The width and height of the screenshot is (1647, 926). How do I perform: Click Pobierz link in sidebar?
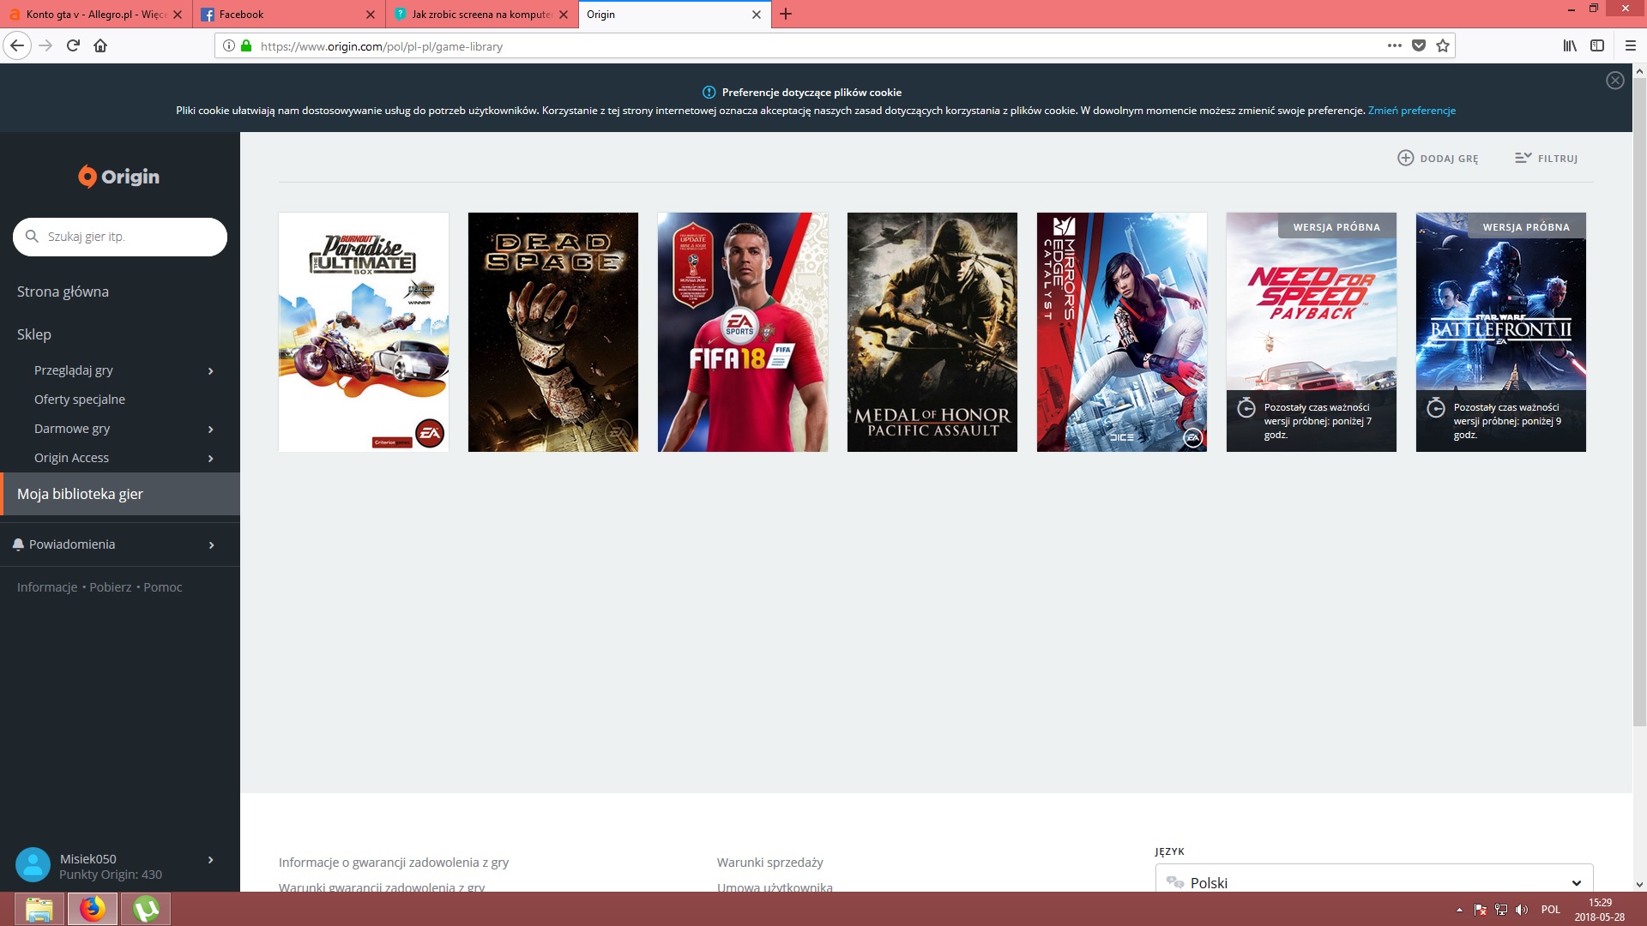click(x=111, y=587)
